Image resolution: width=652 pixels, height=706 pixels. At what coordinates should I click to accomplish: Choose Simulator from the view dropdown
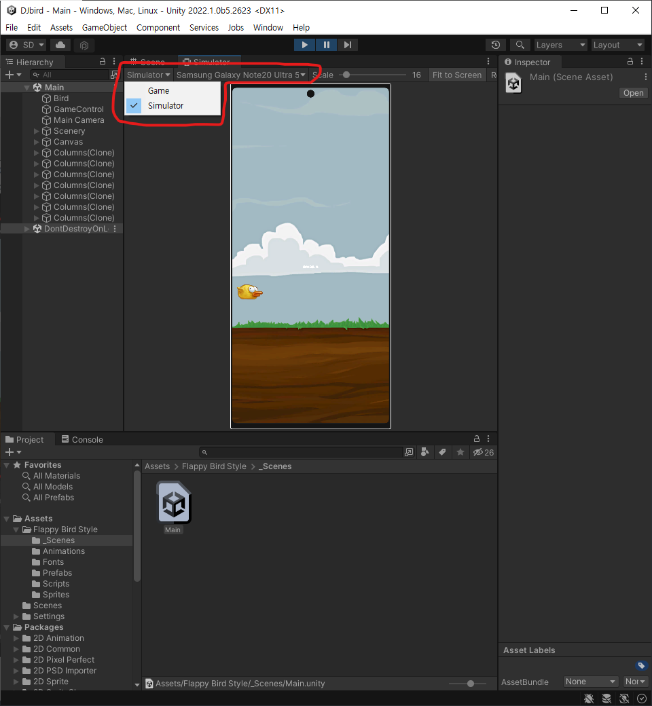[173, 106]
